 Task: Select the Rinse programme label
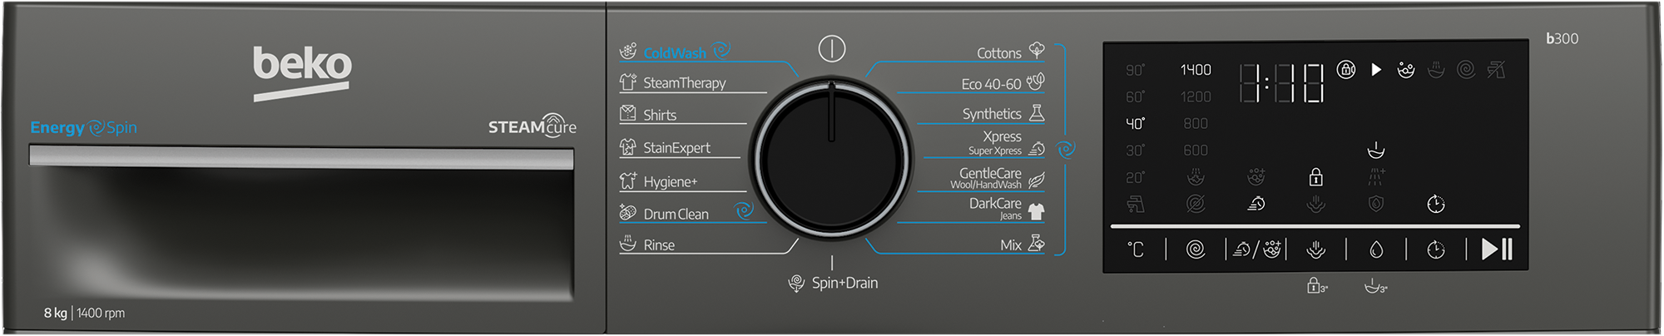click(659, 245)
